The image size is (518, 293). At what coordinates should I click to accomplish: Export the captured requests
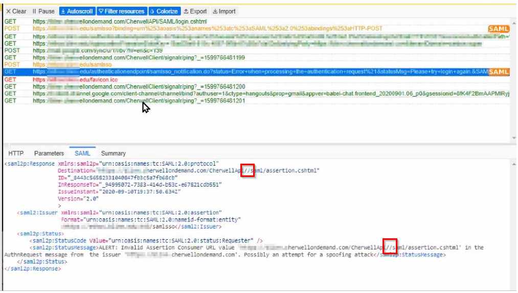tap(195, 11)
